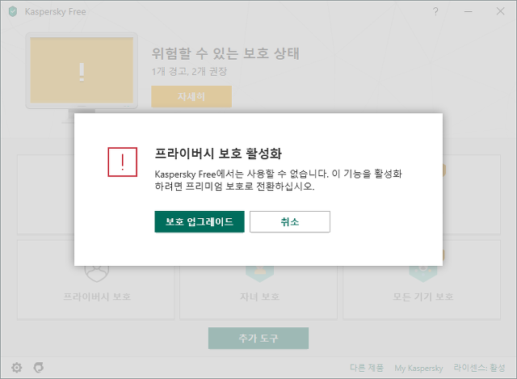
Task: Click the support agent icon beside gear
Action: point(39,367)
